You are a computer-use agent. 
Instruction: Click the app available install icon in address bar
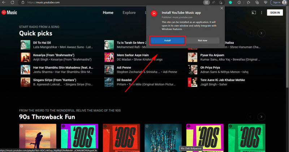click(206, 3)
